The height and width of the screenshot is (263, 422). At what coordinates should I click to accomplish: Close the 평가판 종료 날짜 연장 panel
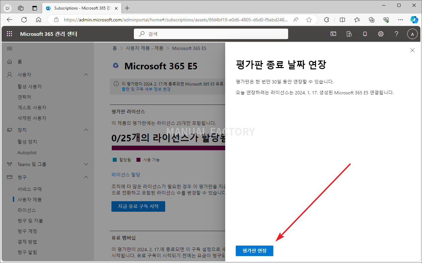coord(412,50)
